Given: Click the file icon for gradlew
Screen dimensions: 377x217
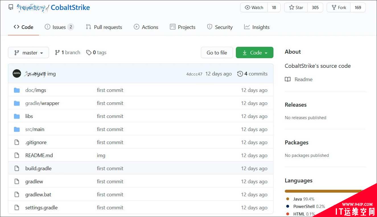Looking at the screenshot, I should tap(17, 182).
